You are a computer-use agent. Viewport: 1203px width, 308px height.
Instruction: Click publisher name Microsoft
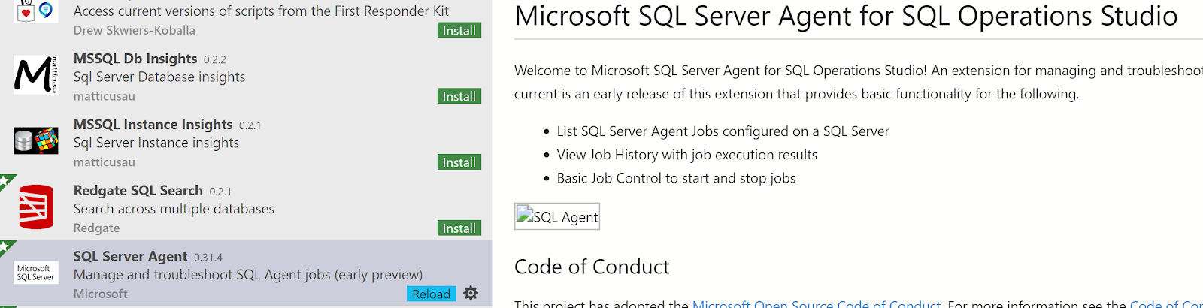coord(100,294)
